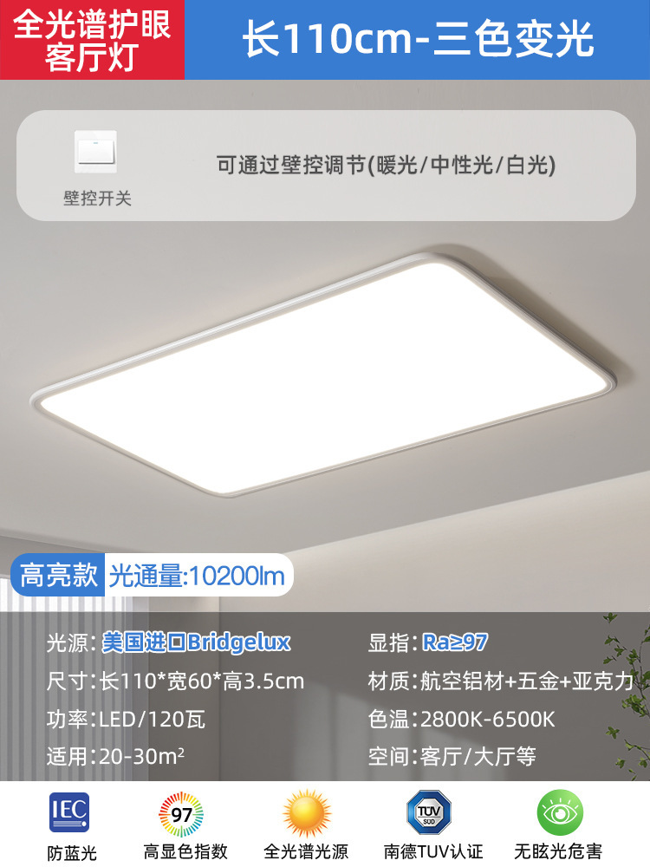The image size is (650, 867).
Task: Click the white wall switch image
Action: point(96,151)
